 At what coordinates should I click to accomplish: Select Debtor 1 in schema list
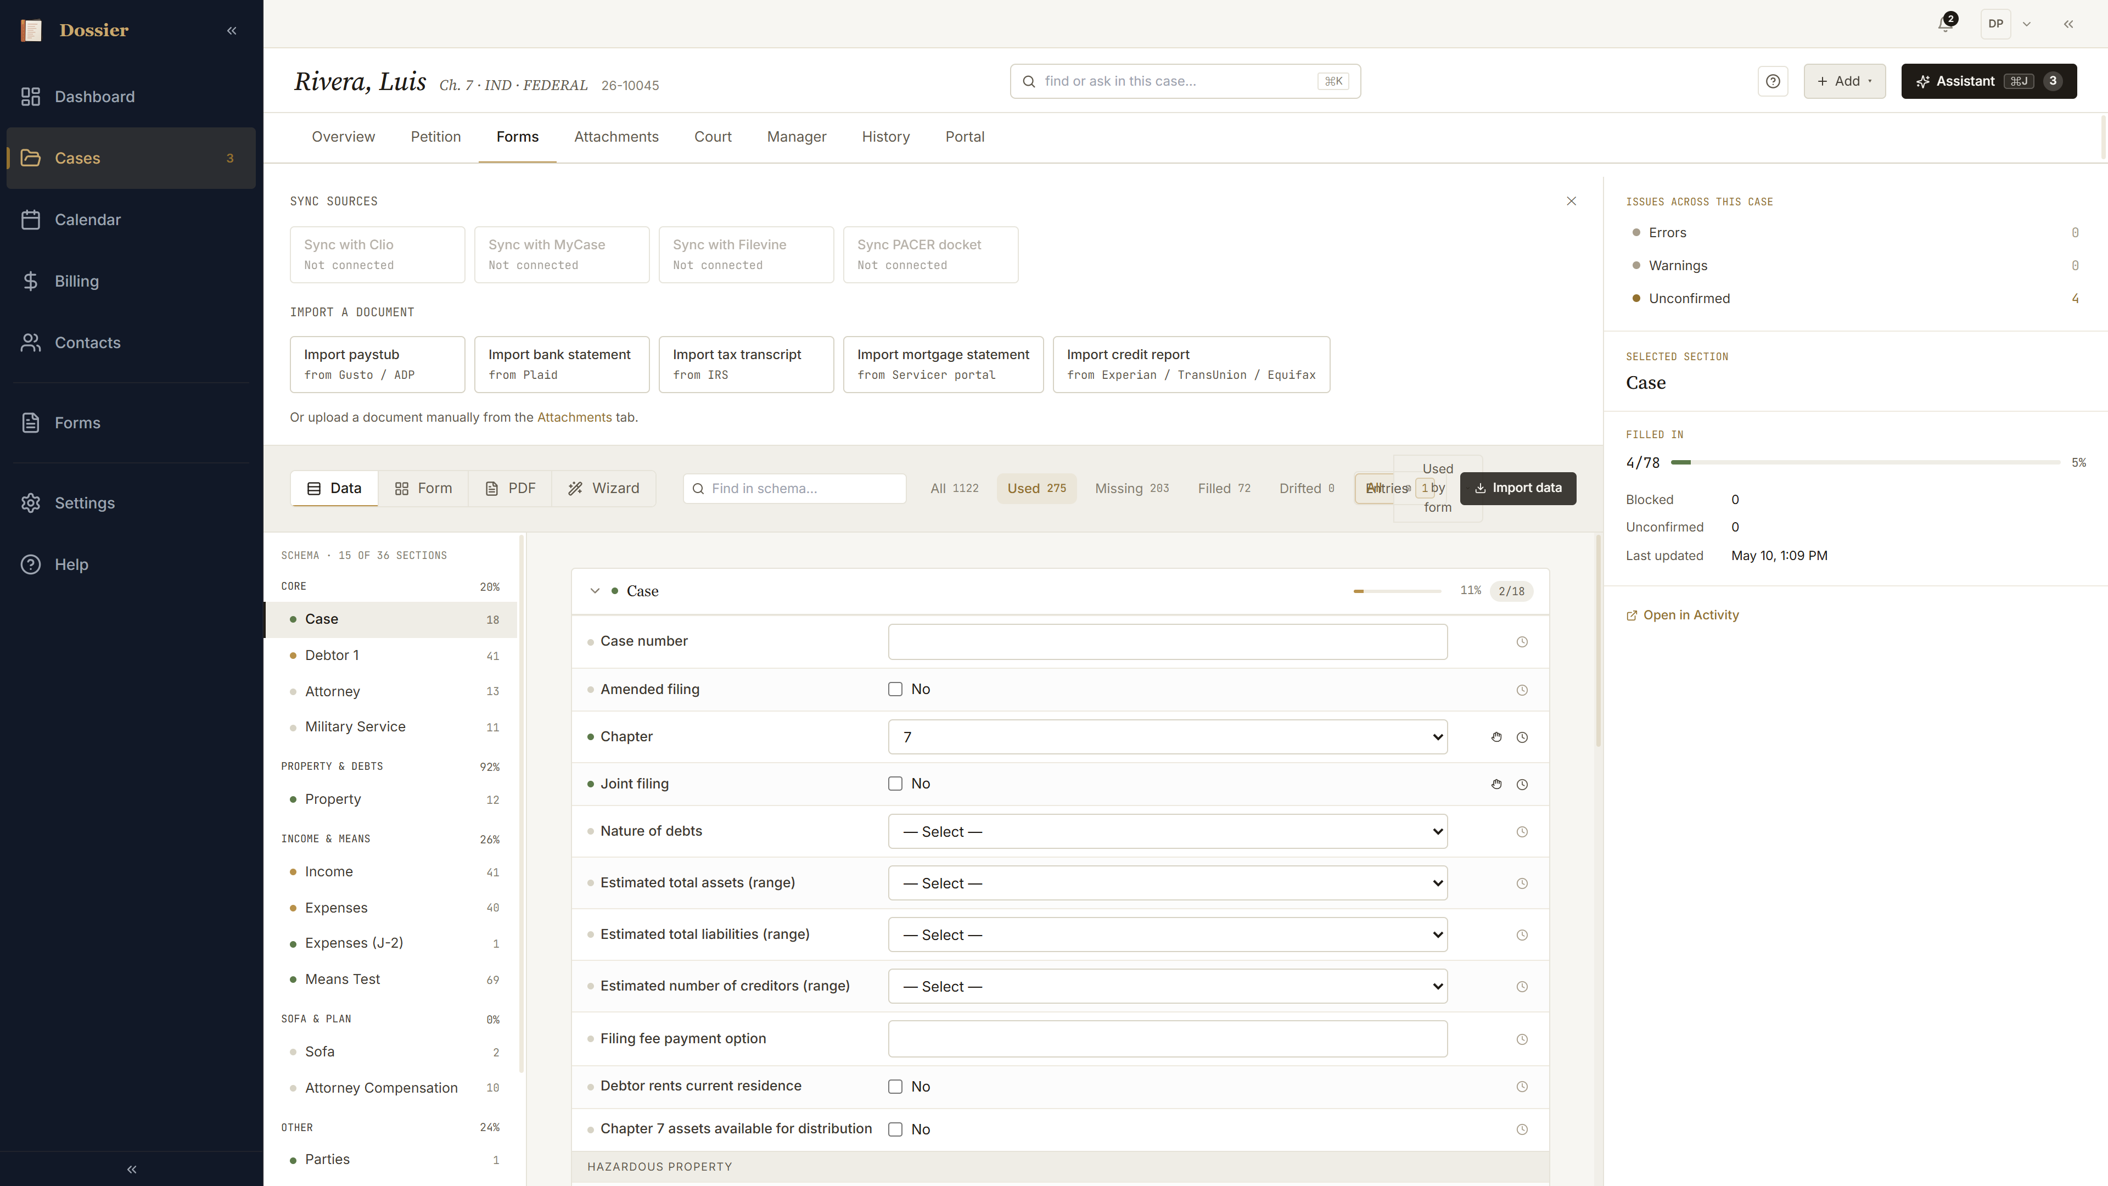(391, 655)
